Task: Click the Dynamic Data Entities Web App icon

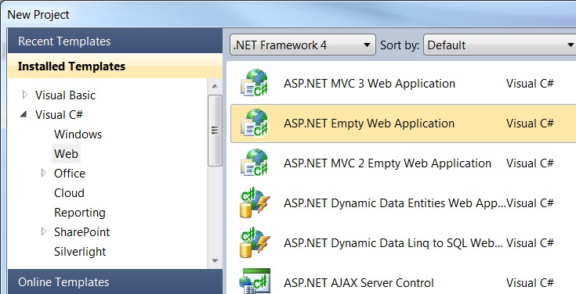Action: [254, 203]
